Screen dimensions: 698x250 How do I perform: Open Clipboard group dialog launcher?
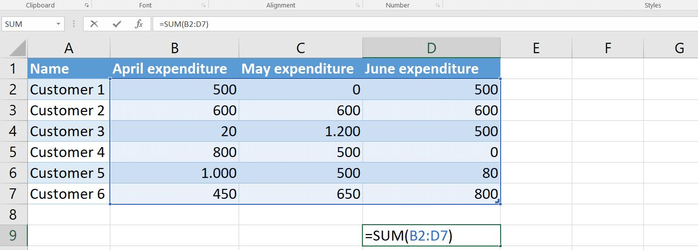(87, 5)
